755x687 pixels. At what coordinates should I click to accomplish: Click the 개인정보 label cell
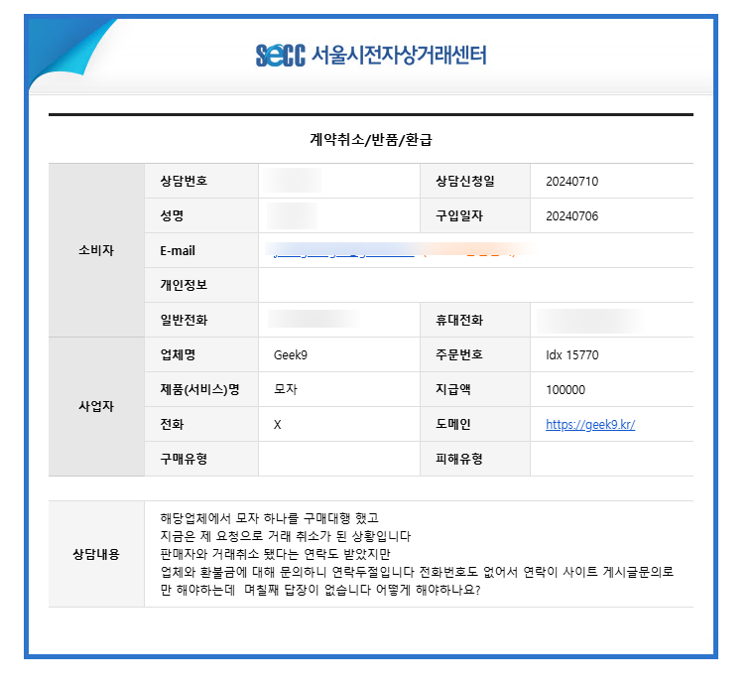[x=201, y=285]
